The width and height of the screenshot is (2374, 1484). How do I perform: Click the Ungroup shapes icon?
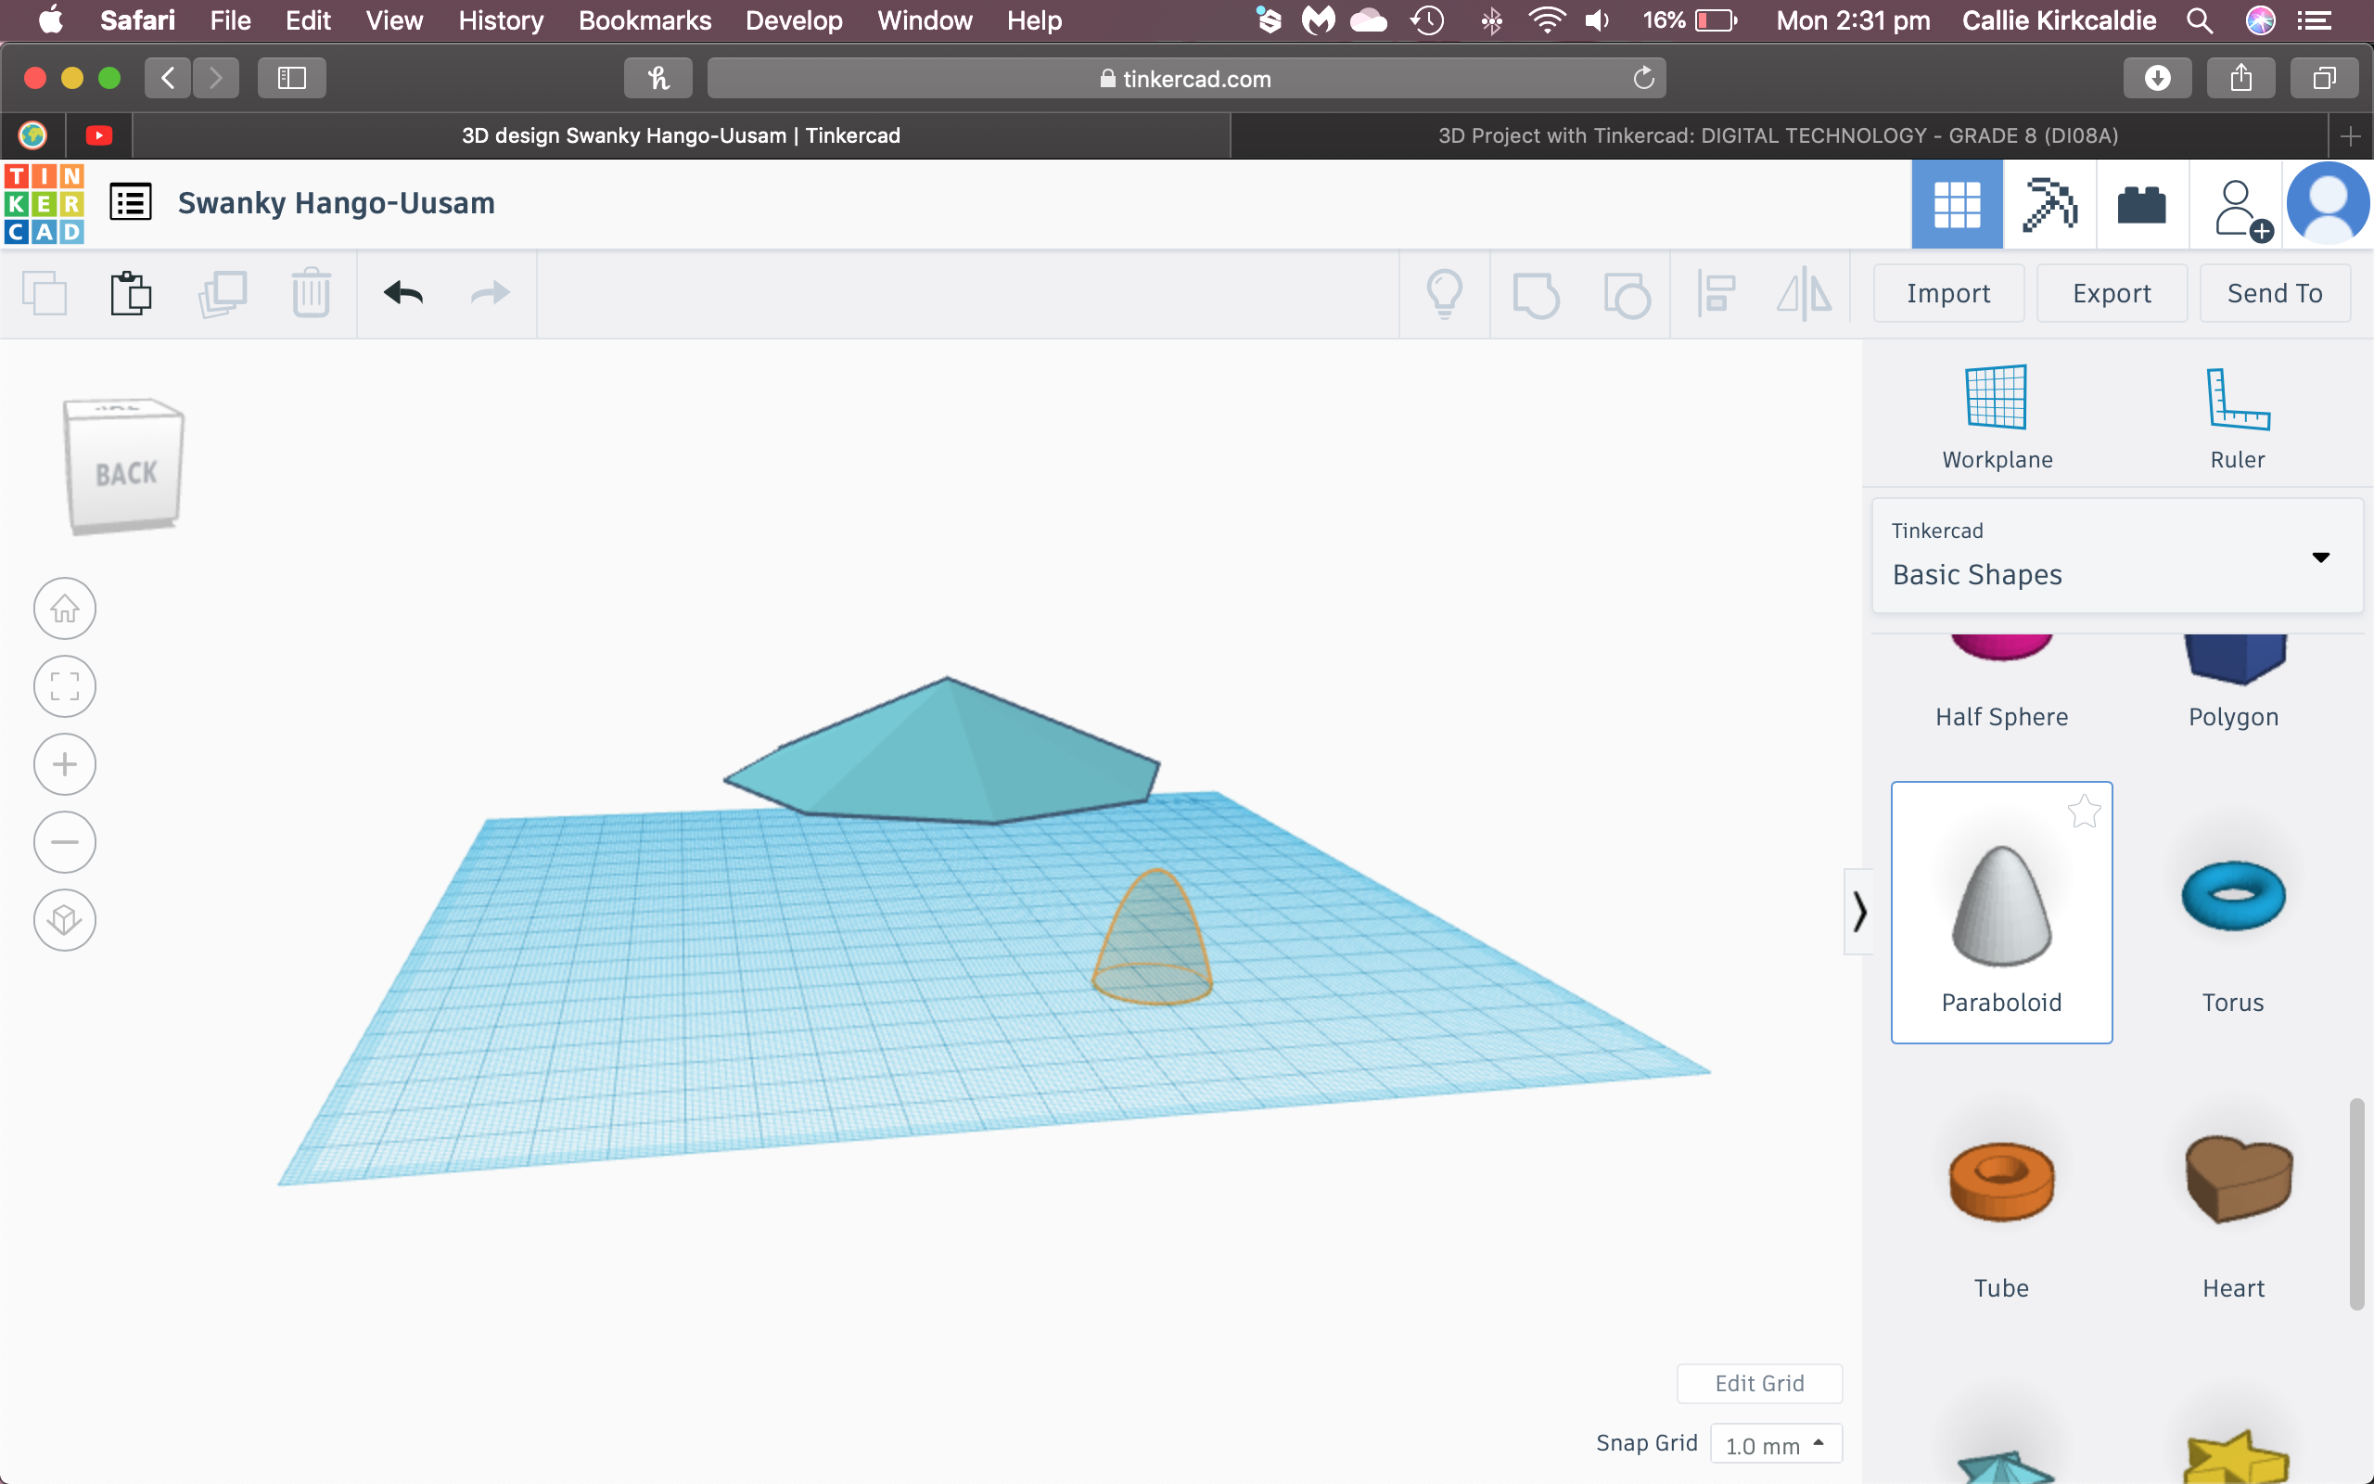click(1627, 294)
